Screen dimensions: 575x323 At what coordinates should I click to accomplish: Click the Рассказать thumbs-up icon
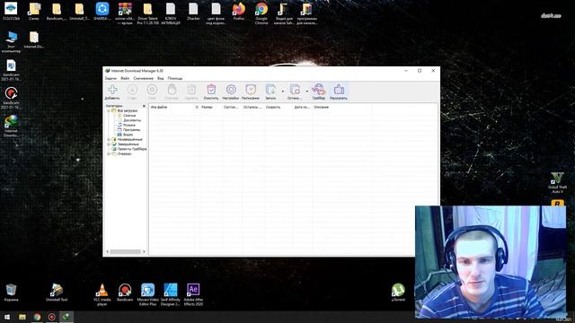tap(339, 92)
